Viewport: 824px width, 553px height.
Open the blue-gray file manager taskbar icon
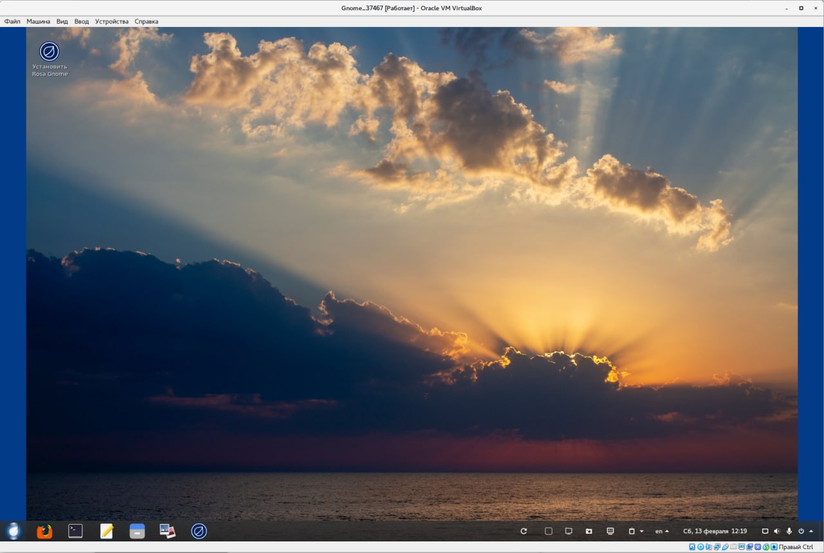(137, 531)
